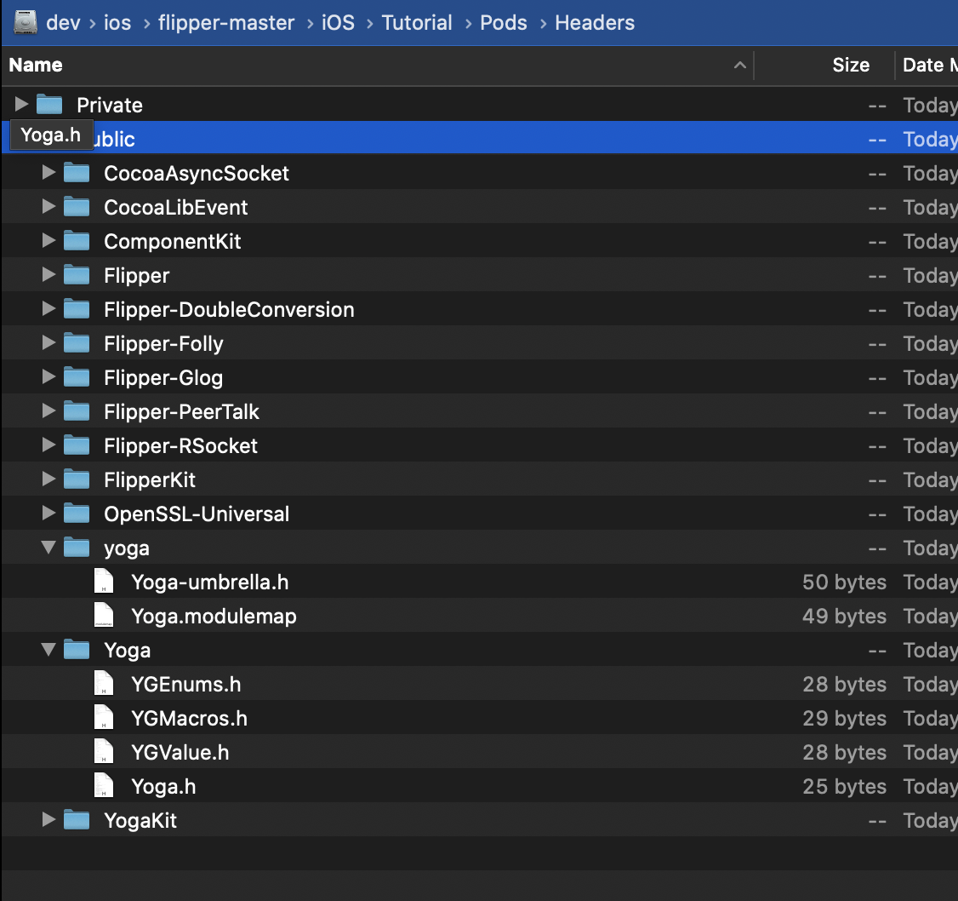
Task: Click the Flipper-Folly folder icon
Action: [77, 343]
